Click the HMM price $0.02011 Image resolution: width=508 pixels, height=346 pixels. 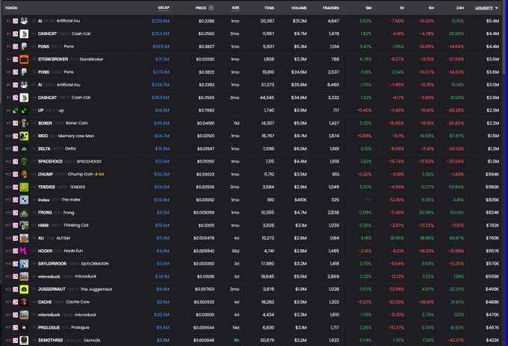tap(206, 225)
